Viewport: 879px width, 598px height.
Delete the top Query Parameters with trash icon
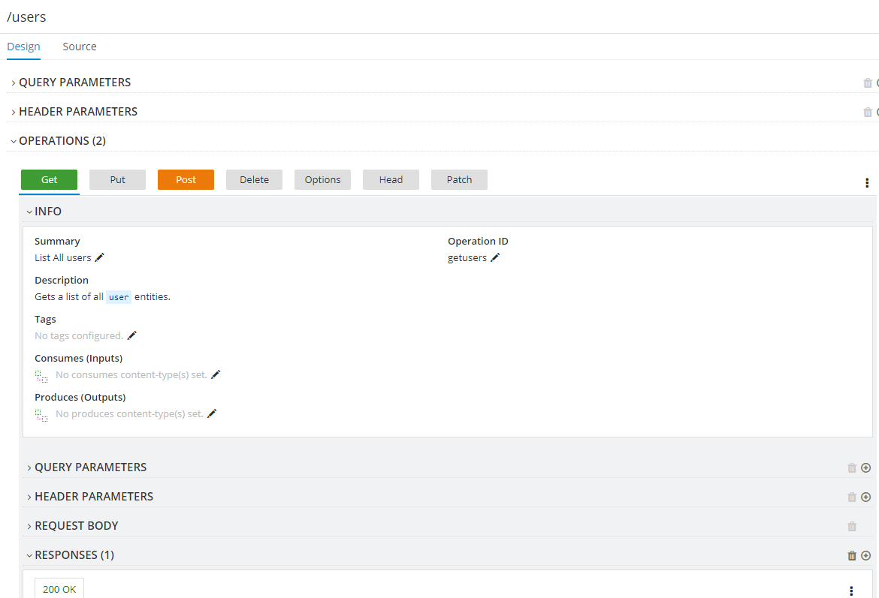click(868, 83)
